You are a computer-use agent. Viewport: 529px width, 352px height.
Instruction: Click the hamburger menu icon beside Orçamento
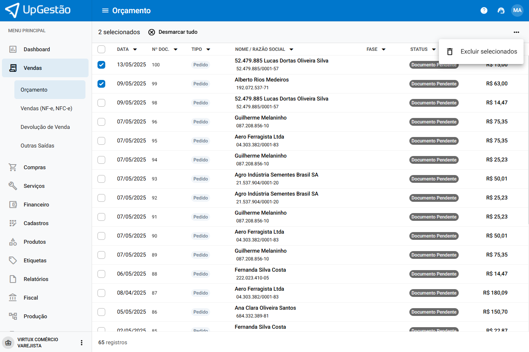tap(105, 10)
